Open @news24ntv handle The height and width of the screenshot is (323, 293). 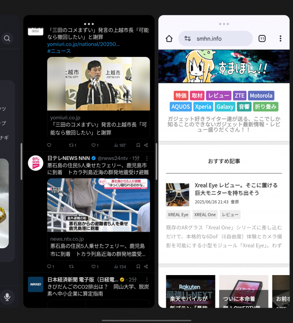click(113, 158)
